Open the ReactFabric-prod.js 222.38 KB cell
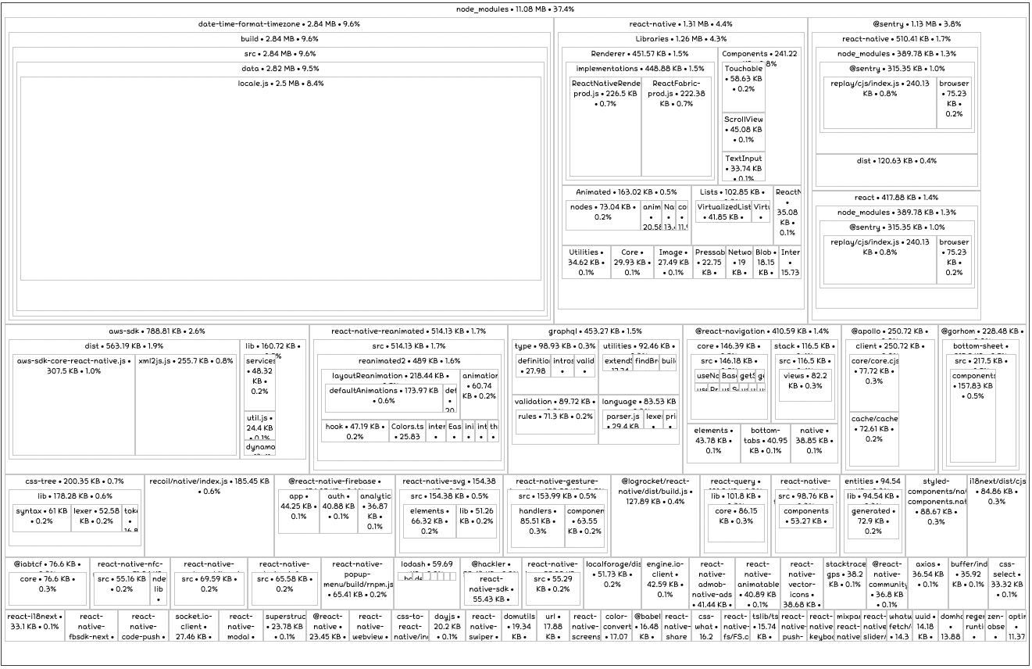Viewport: 1032px width, 669px height. point(677,127)
